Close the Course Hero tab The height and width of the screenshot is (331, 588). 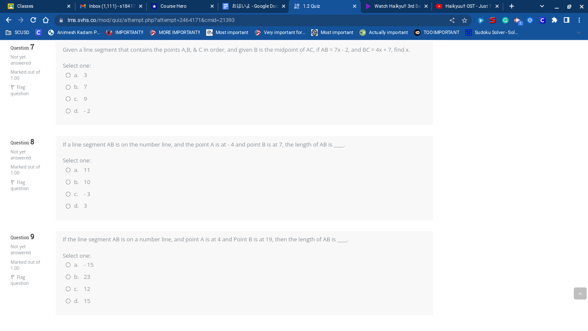click(212, 6)
